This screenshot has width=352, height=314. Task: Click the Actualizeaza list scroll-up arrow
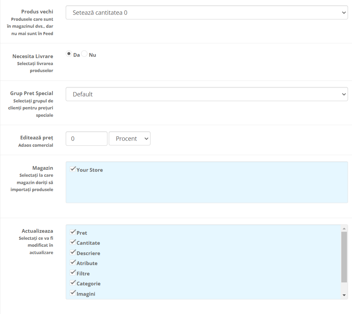[x=344, y=228]
